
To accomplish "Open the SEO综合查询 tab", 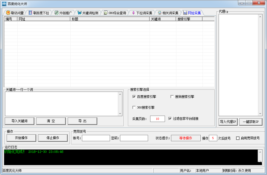I will 115,13.
